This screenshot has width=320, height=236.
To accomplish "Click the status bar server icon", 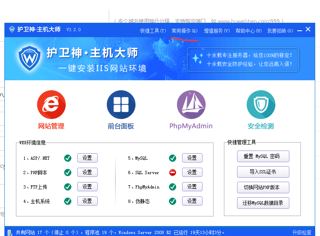I will [10, 233].
